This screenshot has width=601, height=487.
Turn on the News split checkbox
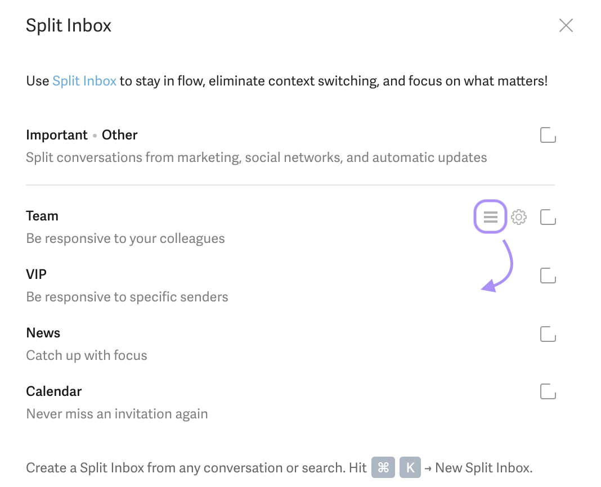[x=548, y=334]
